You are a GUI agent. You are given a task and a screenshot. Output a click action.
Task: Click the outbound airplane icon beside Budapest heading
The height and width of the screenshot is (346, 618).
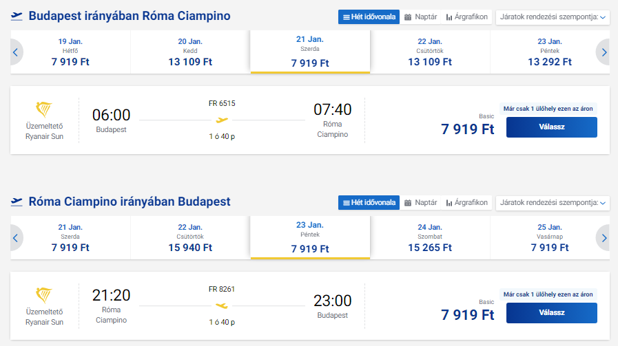pyautogui.click(x=17, y=17)
